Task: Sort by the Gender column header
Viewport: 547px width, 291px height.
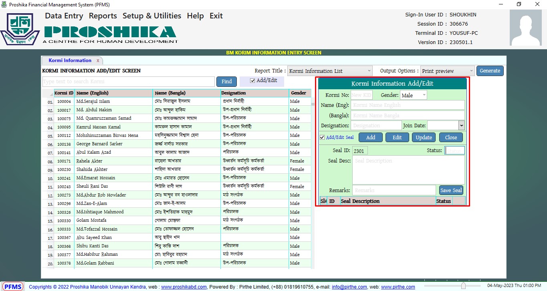Action: pos(300,93)
